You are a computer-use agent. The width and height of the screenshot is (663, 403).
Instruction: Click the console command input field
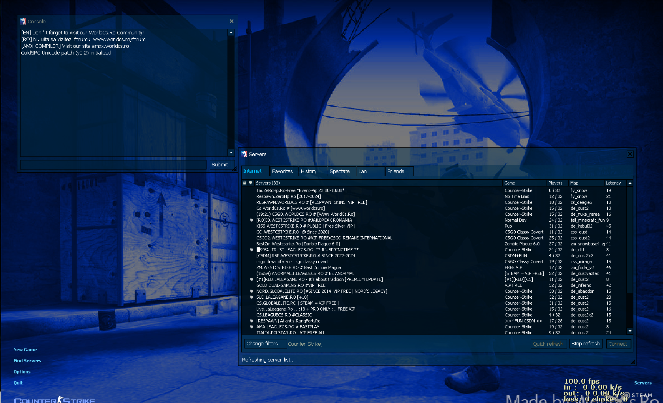[113, 165]
